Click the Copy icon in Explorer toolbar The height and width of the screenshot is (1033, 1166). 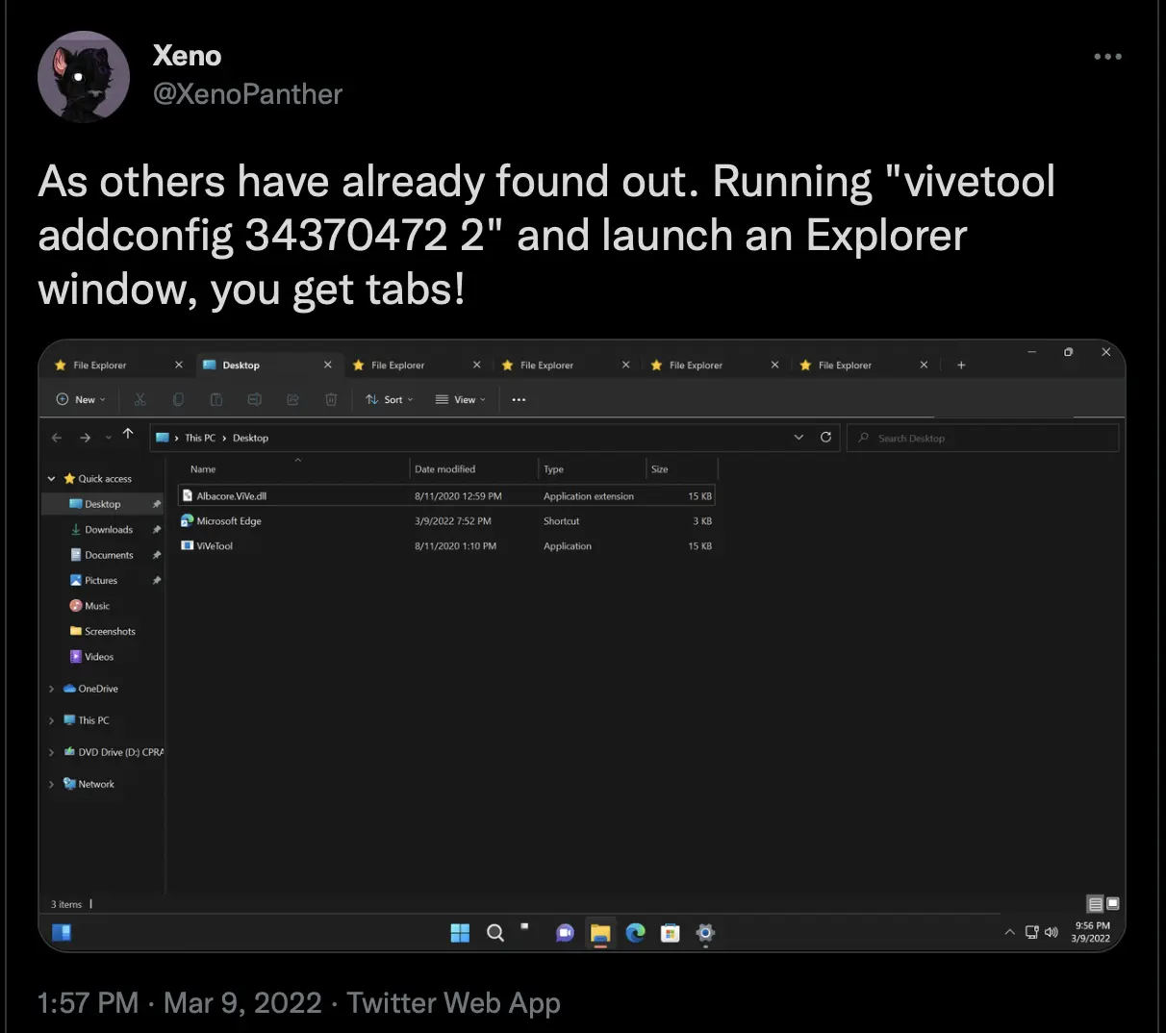tap(178, 399)
